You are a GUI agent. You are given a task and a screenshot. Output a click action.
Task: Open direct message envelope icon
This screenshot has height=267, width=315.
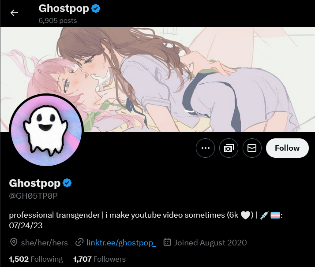252,148
